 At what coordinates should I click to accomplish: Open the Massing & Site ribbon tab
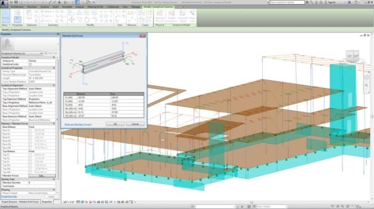point(95,7)
